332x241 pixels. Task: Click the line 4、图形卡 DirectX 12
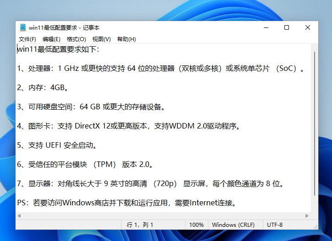[x=129, y=126]
